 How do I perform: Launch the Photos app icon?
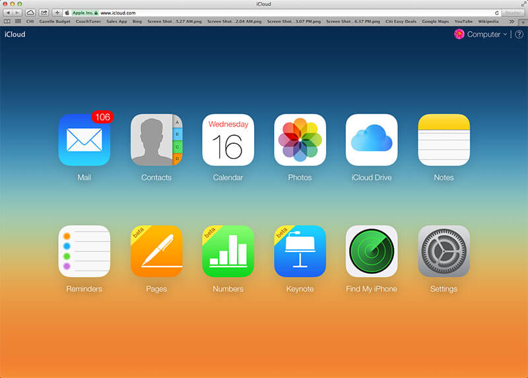click(x=300, y=140)
